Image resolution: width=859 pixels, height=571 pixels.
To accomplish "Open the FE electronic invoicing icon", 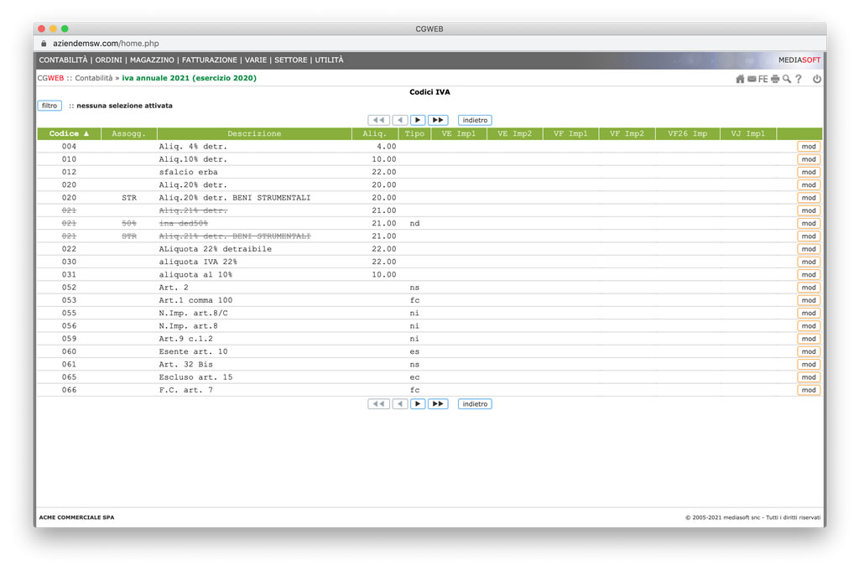I will 763,79.
